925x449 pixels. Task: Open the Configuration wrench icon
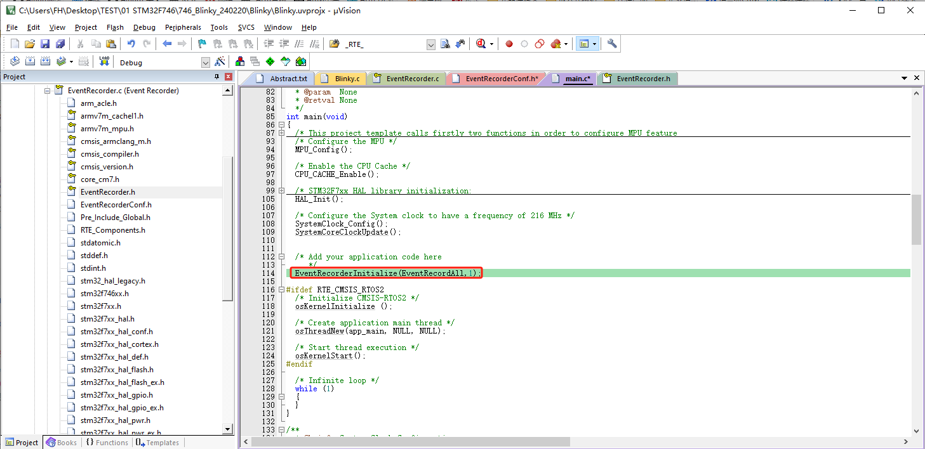611,44
